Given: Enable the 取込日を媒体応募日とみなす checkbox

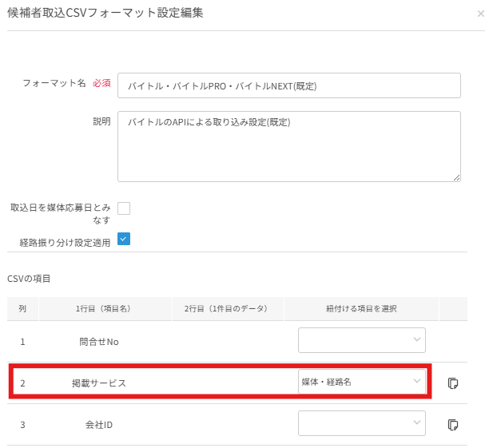Looking at the screenshot, I should (124, 208).
